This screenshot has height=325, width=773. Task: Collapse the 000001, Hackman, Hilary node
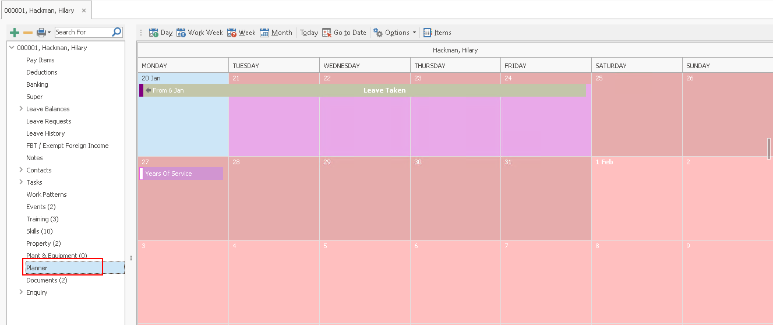coord(12,48)
